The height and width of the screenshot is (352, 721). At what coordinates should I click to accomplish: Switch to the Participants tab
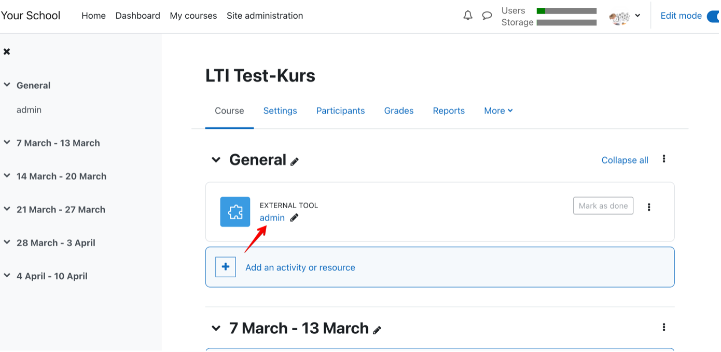[340, 111]
